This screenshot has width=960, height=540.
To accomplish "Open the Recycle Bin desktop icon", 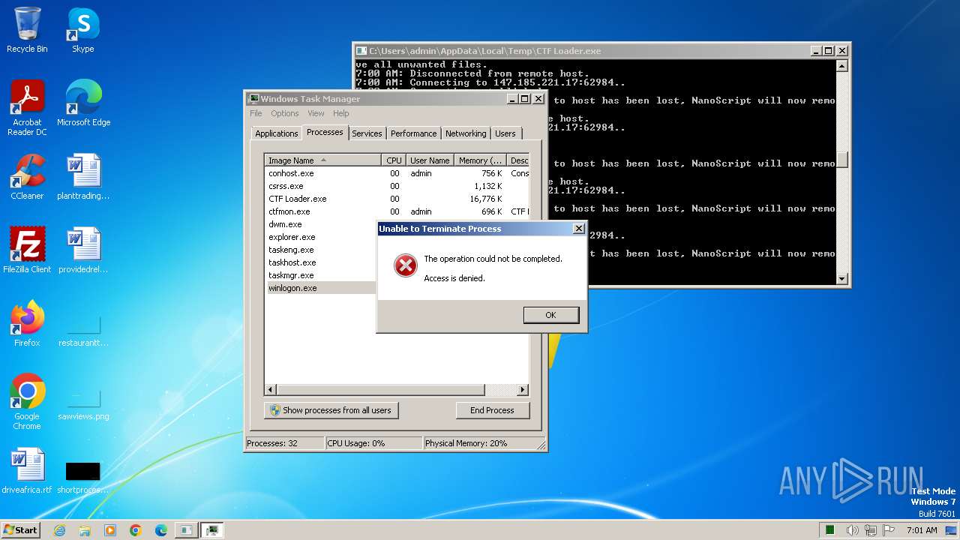I will coord(27,30).
